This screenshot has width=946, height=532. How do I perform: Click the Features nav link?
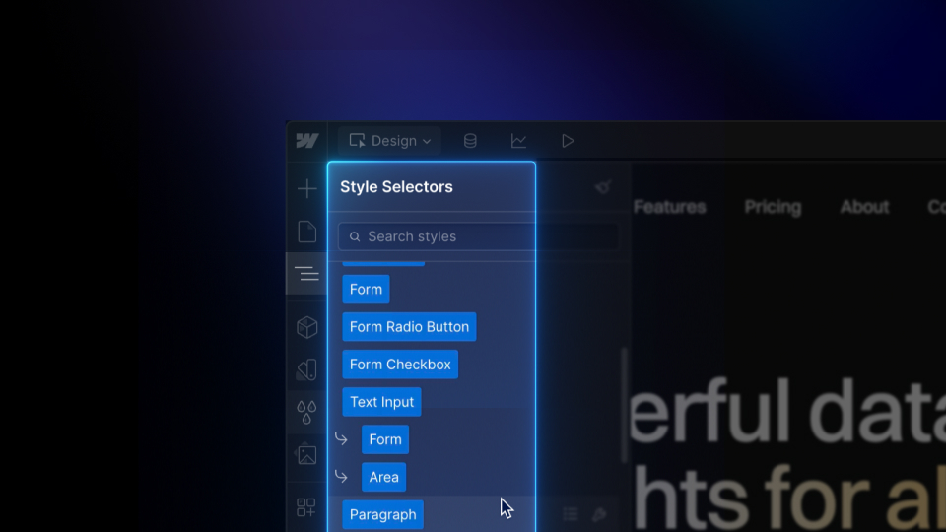(x=669, y=207)
